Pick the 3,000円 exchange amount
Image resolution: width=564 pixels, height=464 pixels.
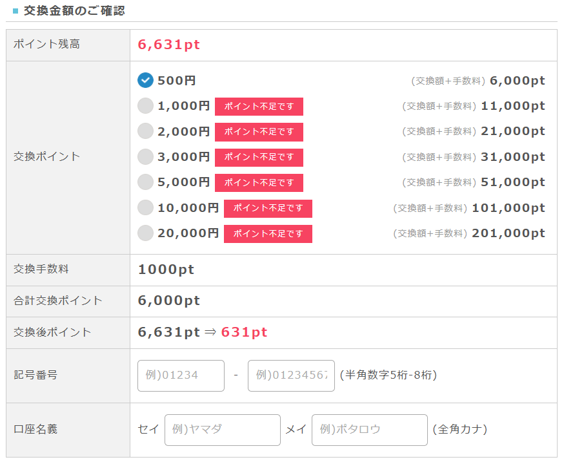coord(145,157)
